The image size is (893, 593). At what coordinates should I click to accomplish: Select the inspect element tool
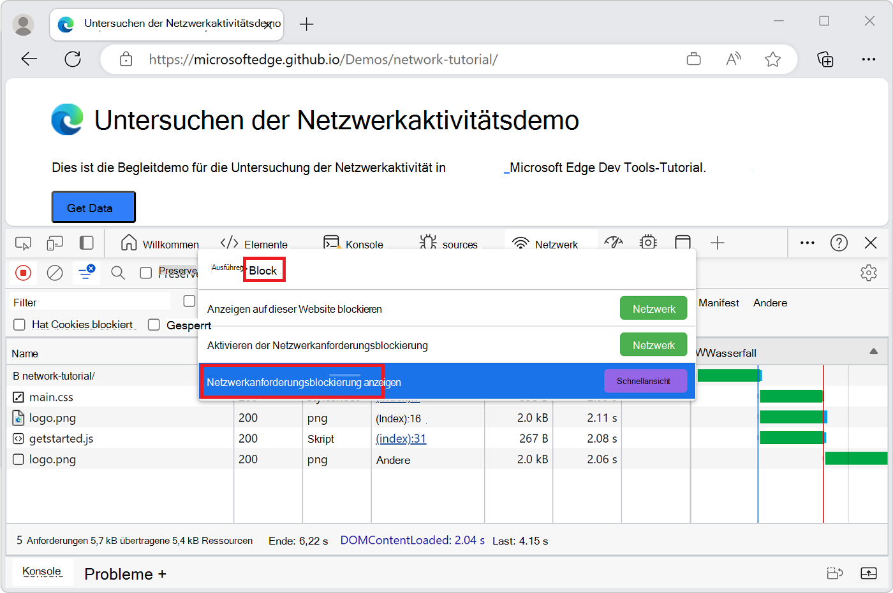(24, 243)
